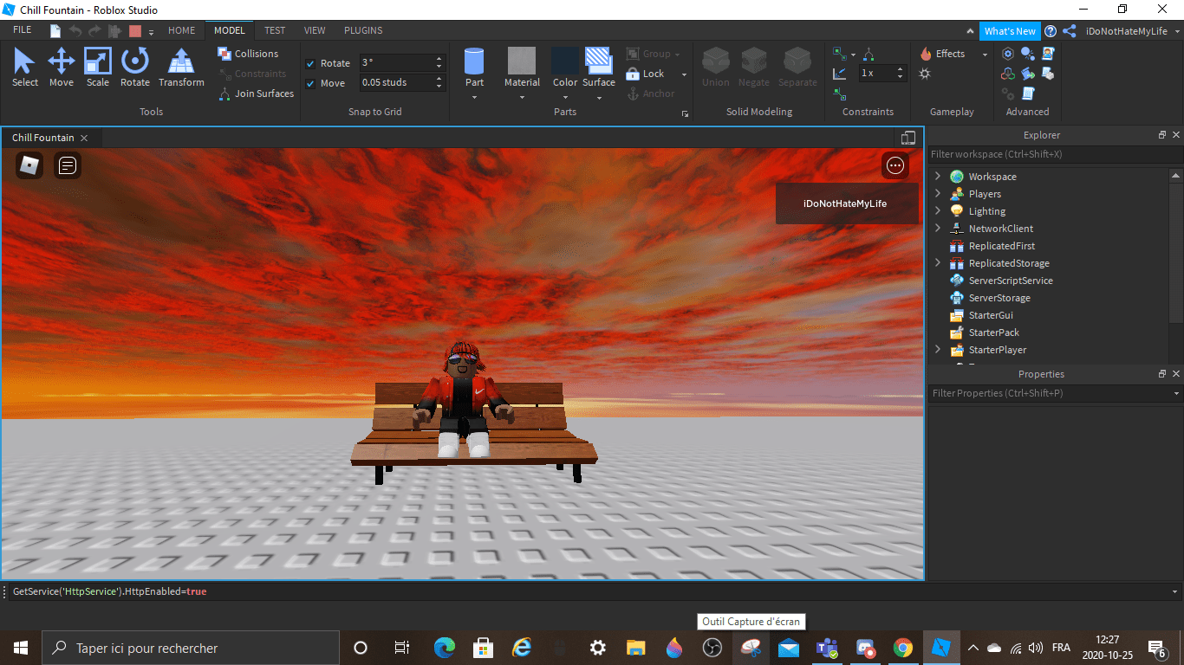Screen dimensions: 1184x665
Task: Expand the Lighting node in Explorer
Action: click(937, 210)
